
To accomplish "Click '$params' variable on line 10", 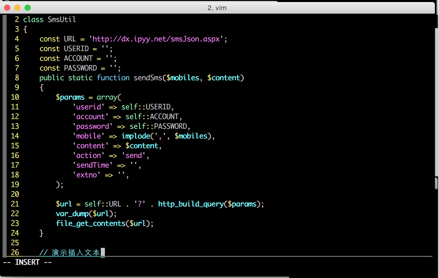I will (x=70, y=97).
